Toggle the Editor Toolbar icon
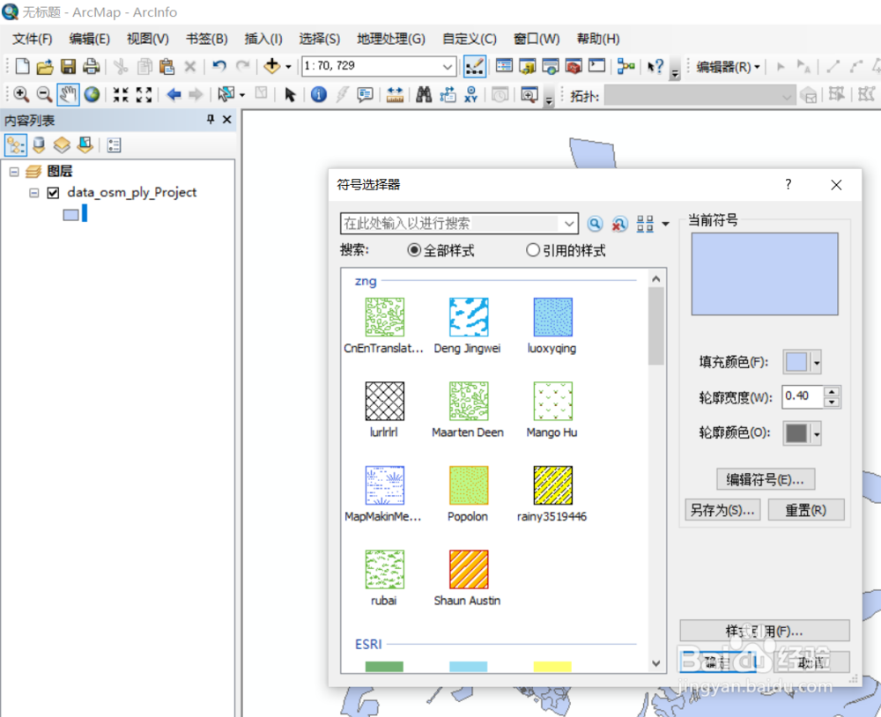The width and height of the screenshot is (881, 717). [x=475, y=66]
